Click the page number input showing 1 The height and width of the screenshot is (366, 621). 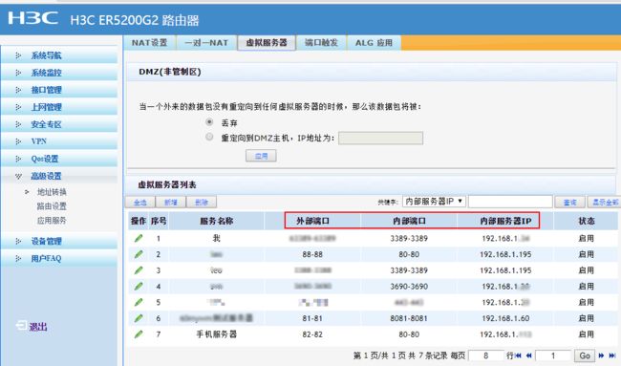click(553, 355)
